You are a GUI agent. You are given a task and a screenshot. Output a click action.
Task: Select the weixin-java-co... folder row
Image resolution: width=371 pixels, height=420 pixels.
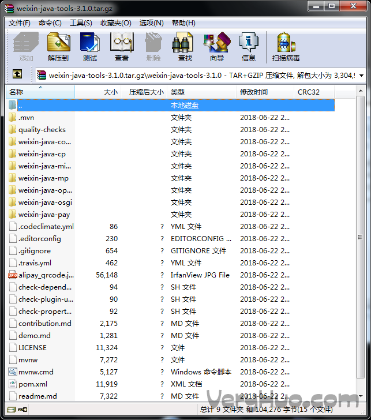pyautogui.click(x=171, y=142)
